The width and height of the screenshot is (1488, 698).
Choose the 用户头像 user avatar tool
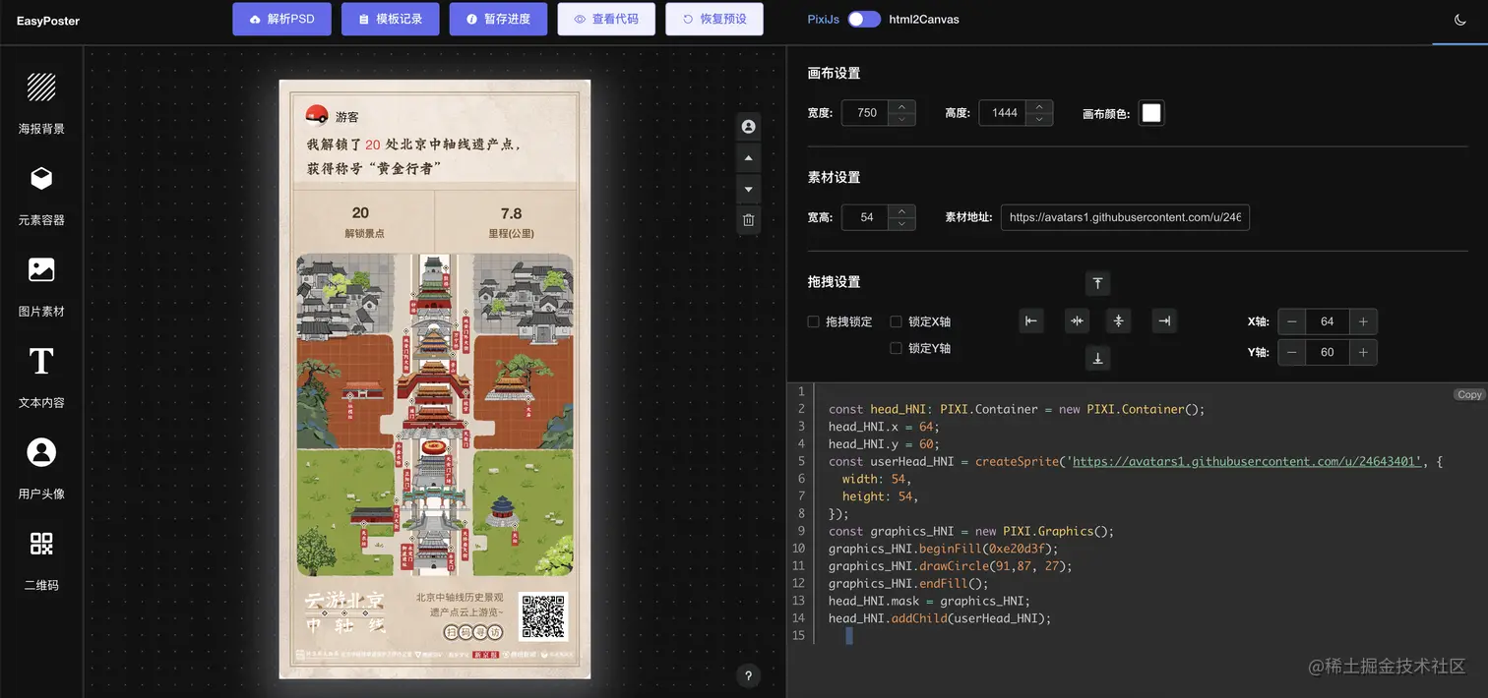click(41, 469)
